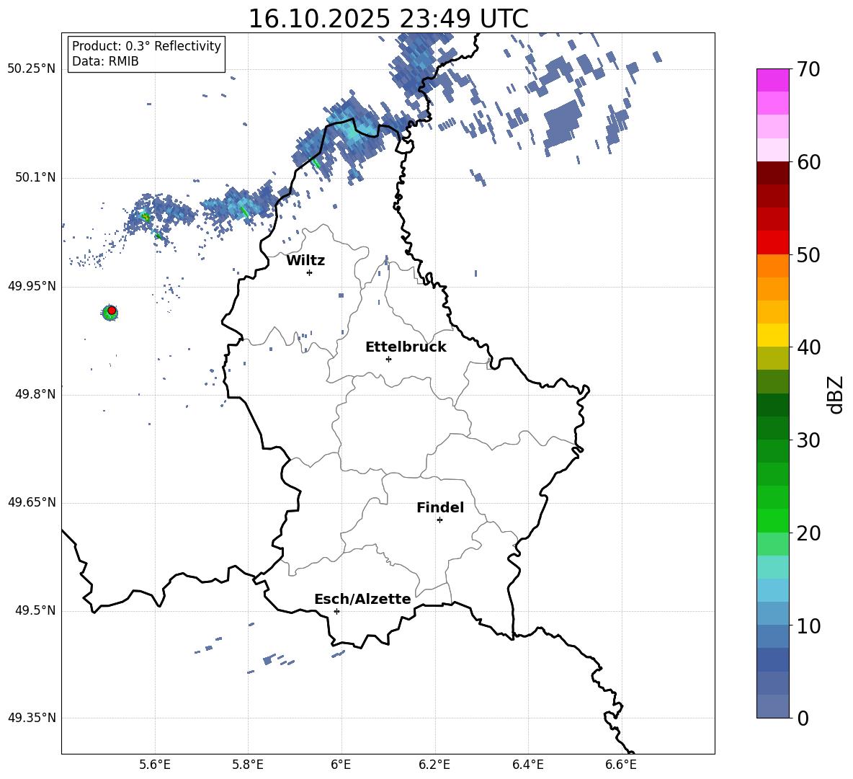Click the 49.35°N latitude label
This screenshot has height=779, width=853.
point(32,718)
